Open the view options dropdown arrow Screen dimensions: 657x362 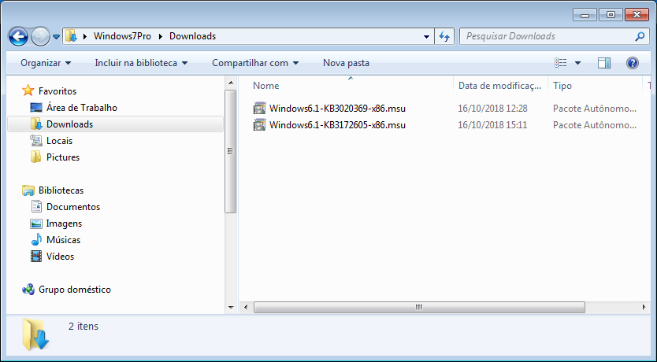(577, 63)
